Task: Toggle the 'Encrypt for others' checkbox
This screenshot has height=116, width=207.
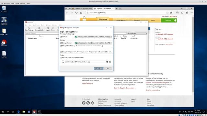Action: point(61,46)
